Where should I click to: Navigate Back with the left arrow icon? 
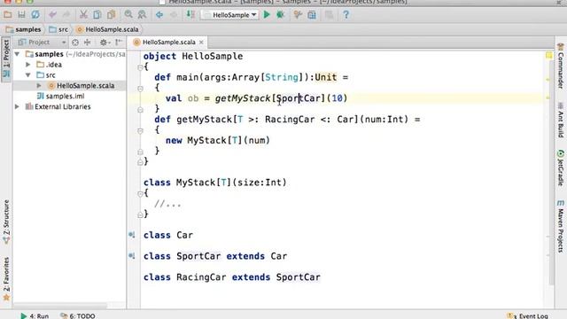click(x=159, y=15)
